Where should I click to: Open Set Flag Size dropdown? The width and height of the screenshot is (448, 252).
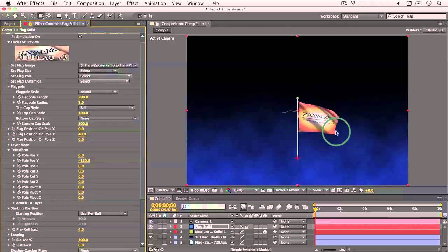98,71
